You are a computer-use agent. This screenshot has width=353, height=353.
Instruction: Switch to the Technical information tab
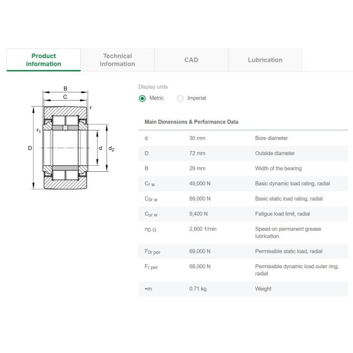point(117,60)
